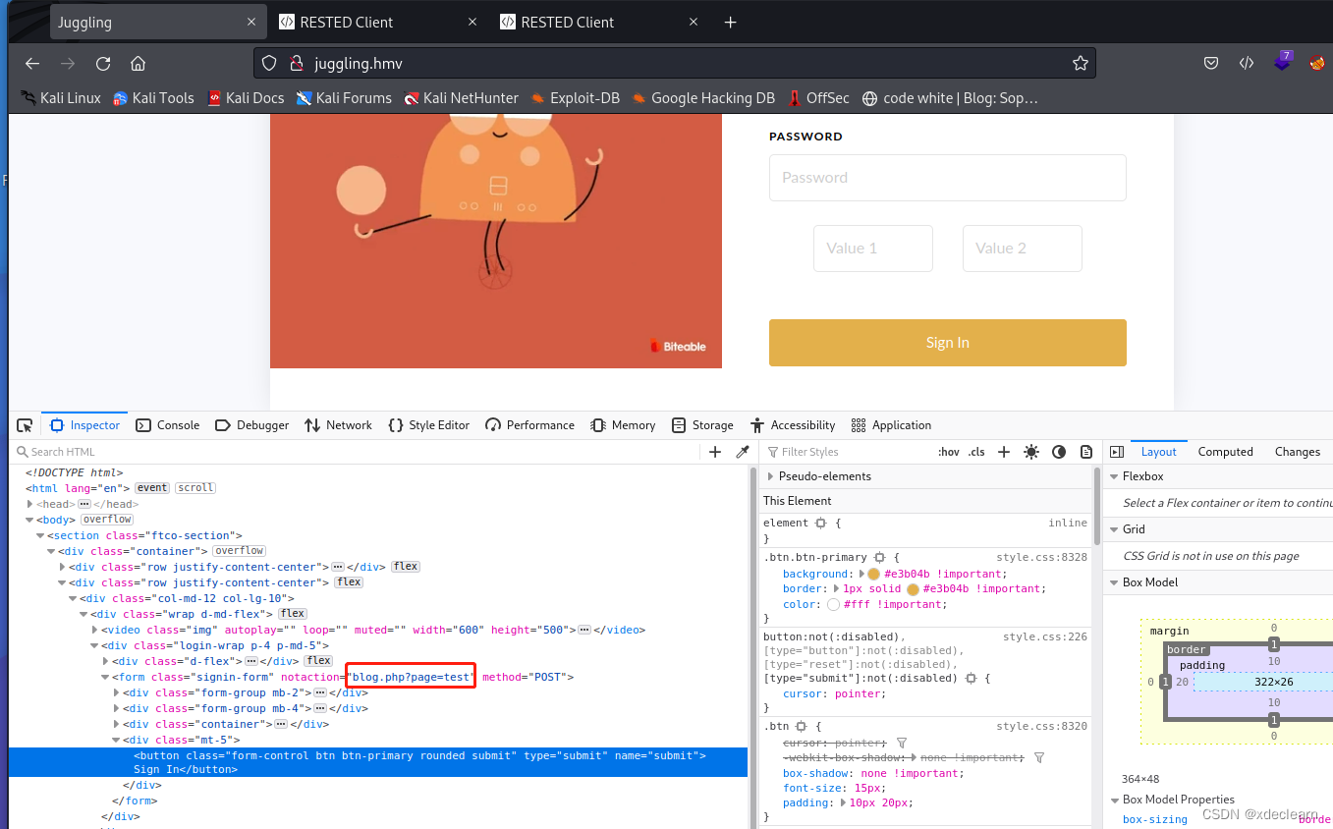Open the background color swatch #e3b04b
The width and height of the screenshot is (1333, 829).
coord(874,574)
